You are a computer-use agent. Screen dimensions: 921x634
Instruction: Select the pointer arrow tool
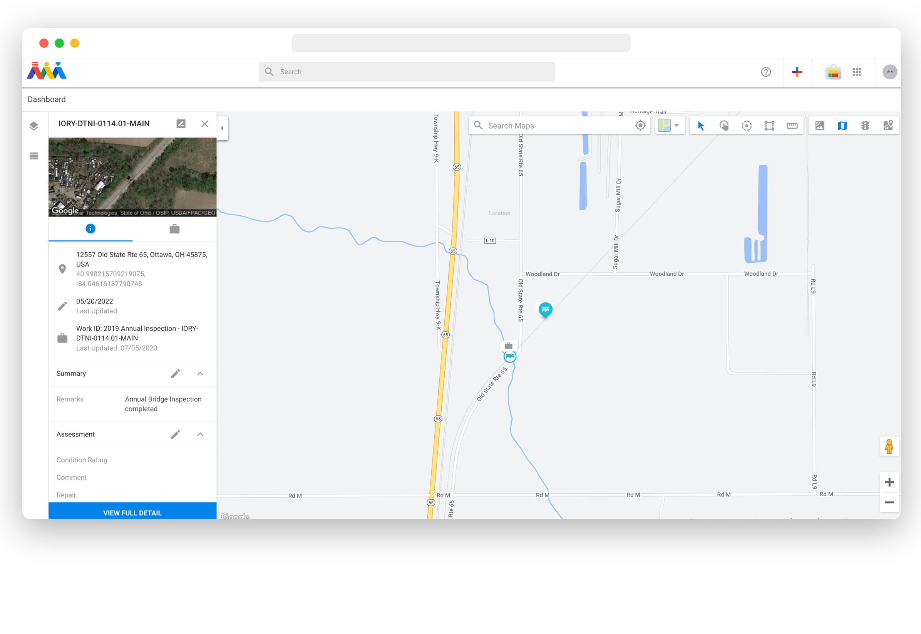701,126
